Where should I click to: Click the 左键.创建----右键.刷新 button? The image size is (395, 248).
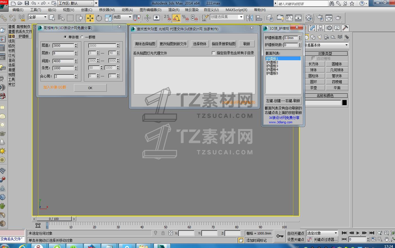pos(283,101)
